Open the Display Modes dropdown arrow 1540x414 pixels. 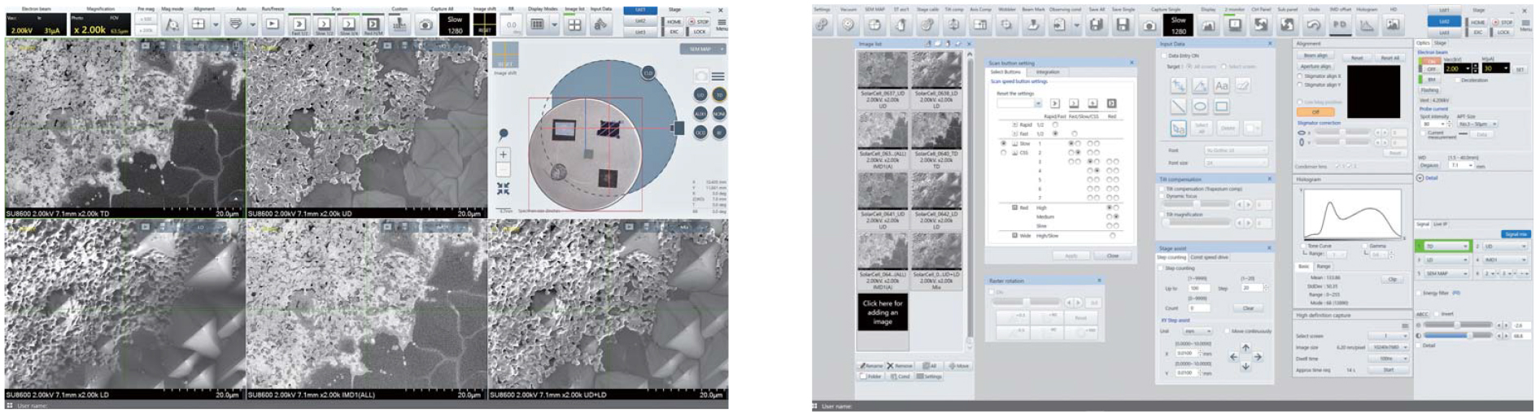point(554,24)
